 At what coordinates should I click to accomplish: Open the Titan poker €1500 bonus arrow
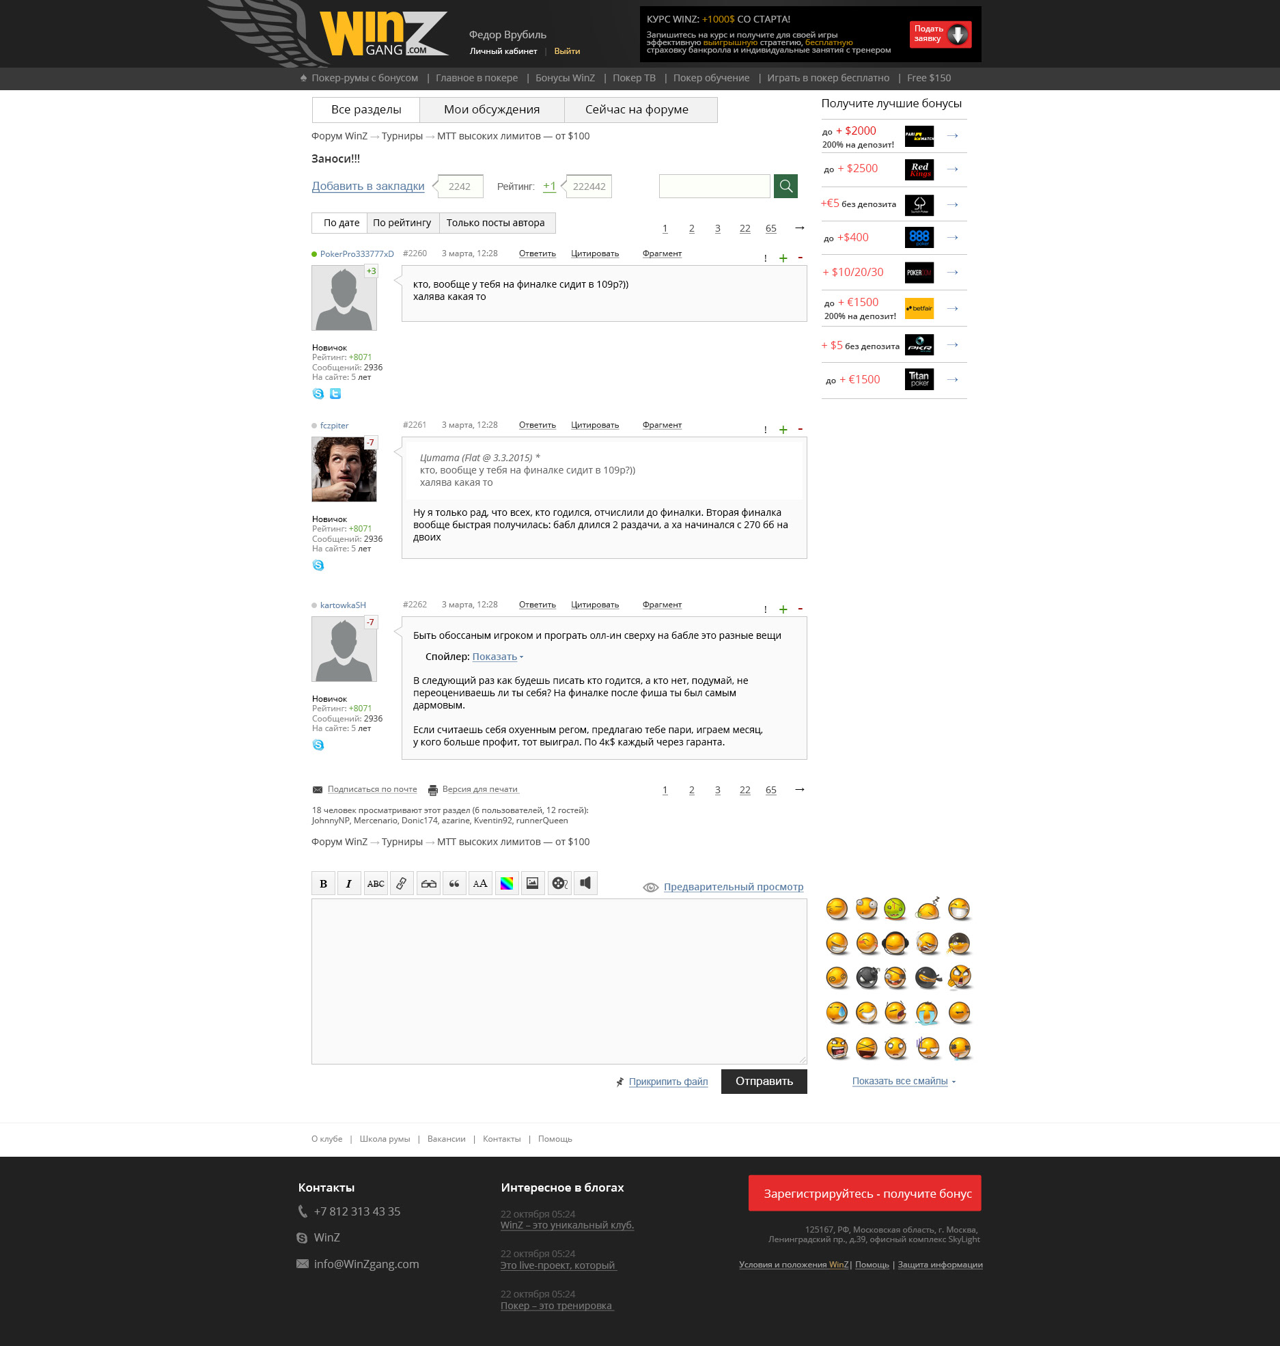953,380
